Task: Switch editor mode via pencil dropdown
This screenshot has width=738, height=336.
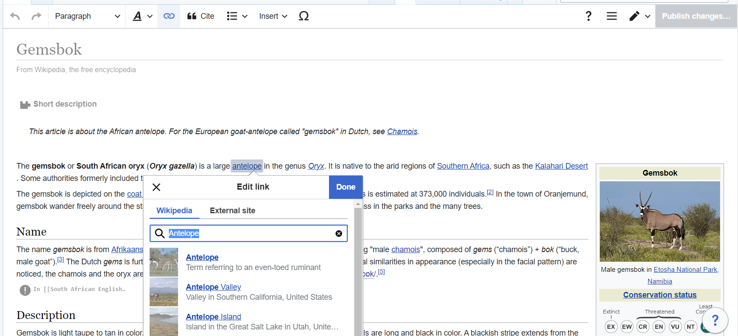Action: (640, 16)
